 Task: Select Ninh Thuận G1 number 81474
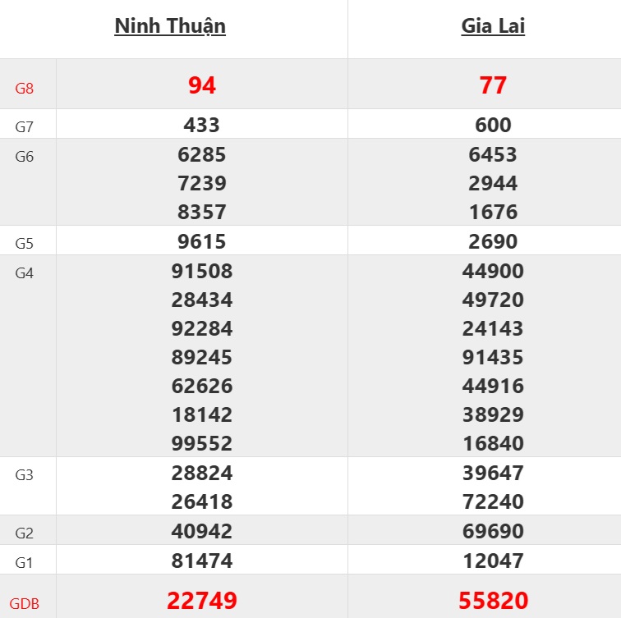202,561
